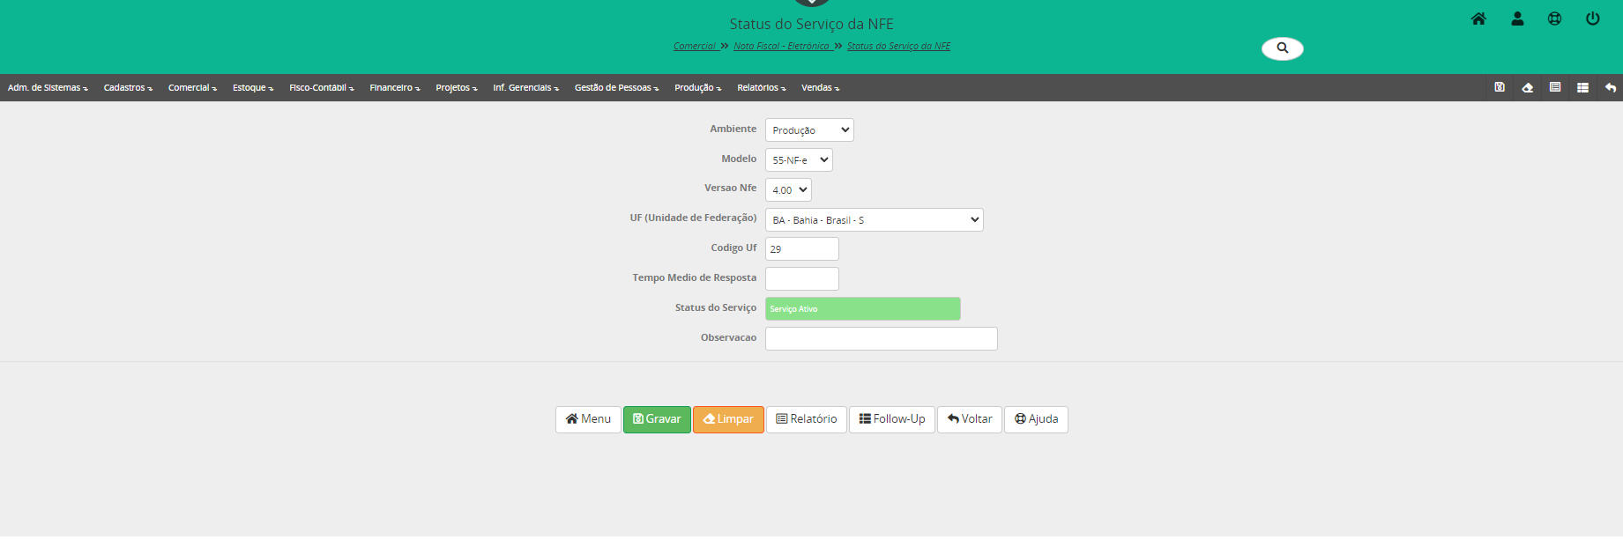Open the Fisco-Contábil menu
This screenshot has height=547, width=1623.
321,88
